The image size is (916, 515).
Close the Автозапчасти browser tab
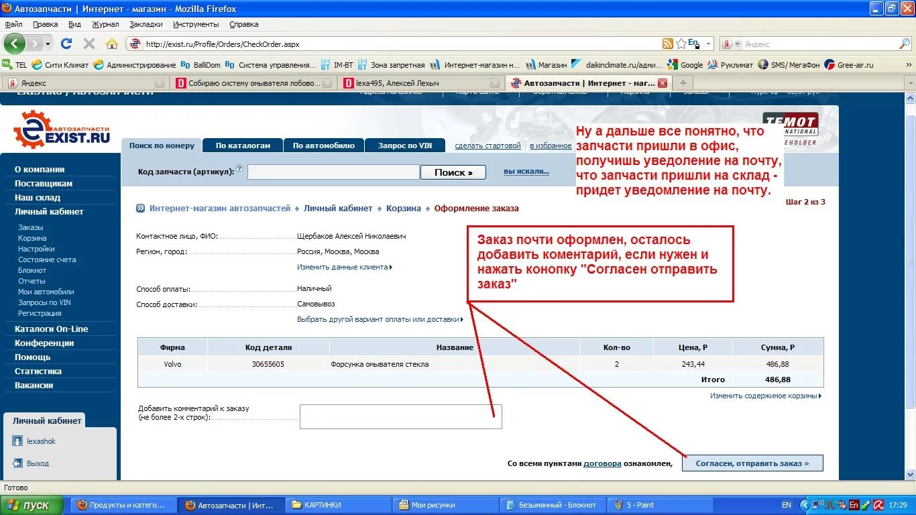pyautogui.click(x=663, y=83)
